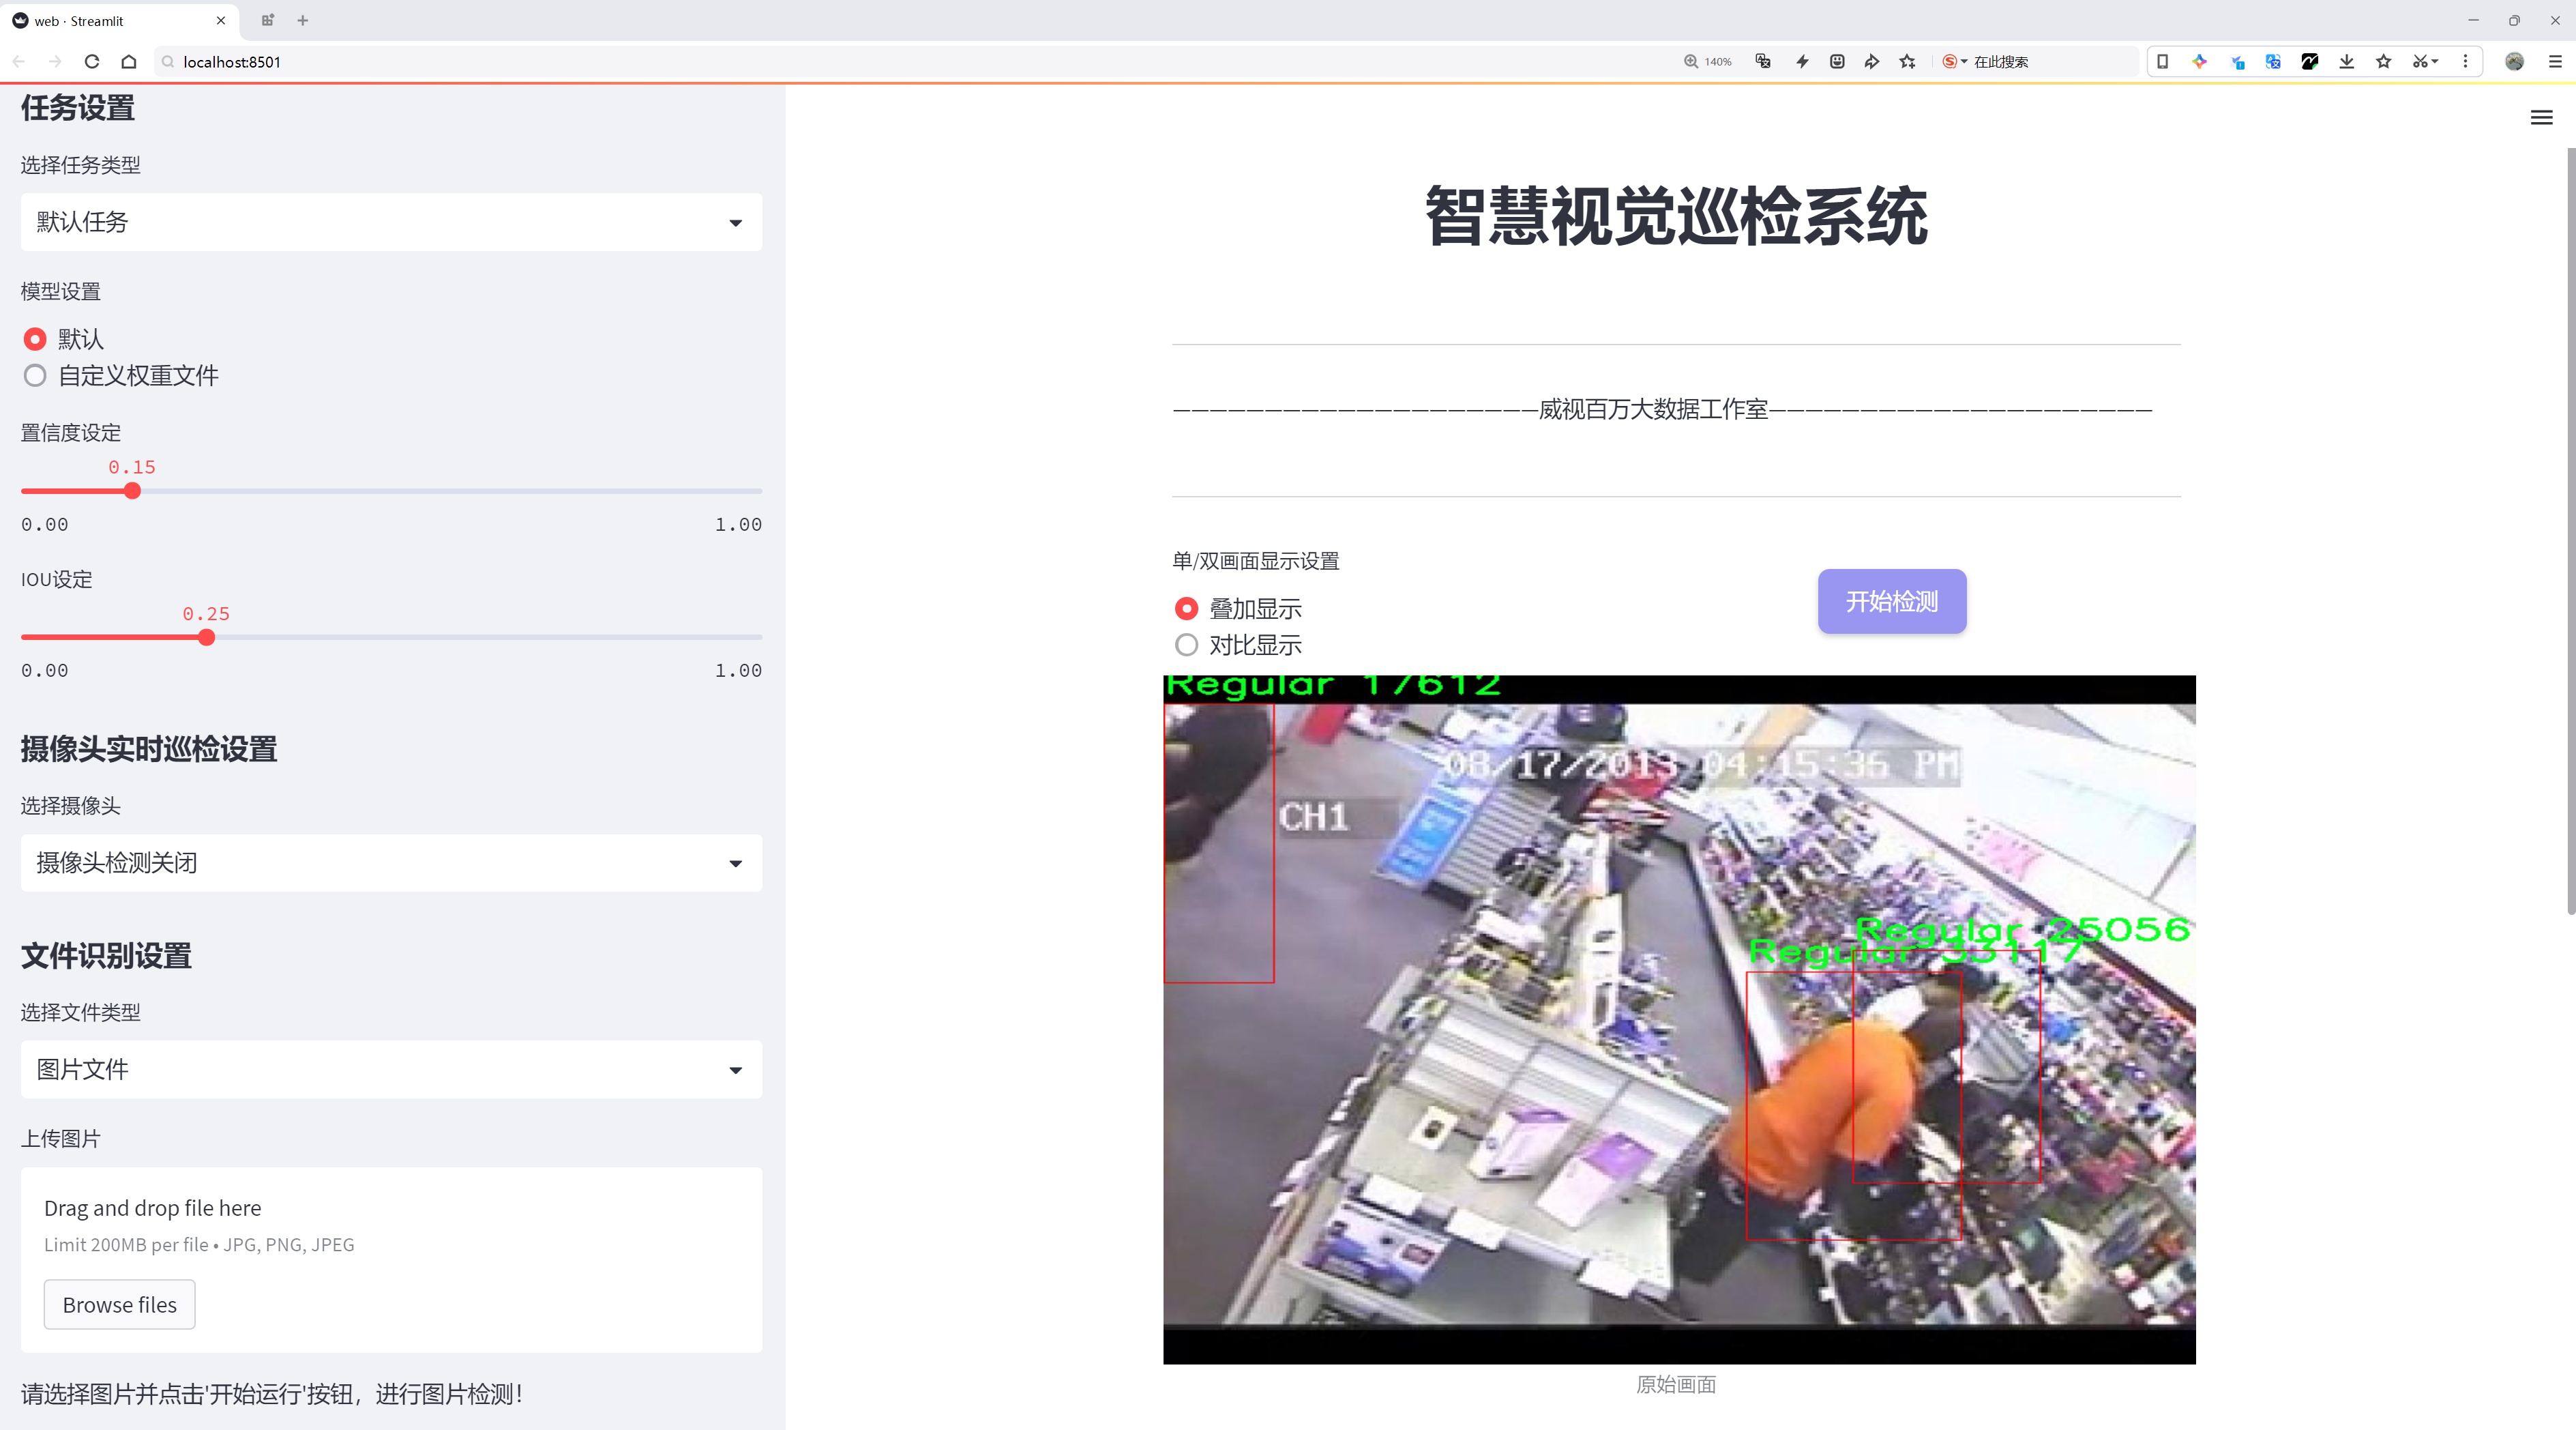Click the mobile device view icon
Screen dimensions: 2576x1430
point(2162,62)
